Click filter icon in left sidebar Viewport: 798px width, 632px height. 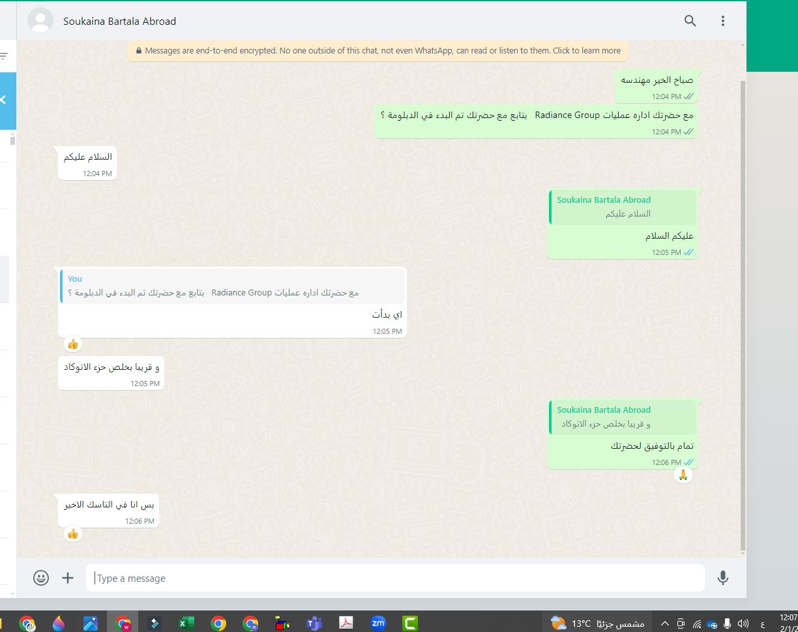(x=3, y=56)
